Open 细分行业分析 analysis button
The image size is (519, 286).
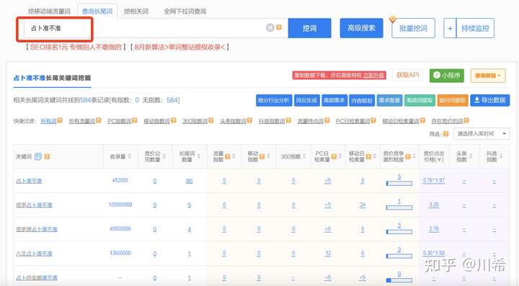click(x=274, y=100)
